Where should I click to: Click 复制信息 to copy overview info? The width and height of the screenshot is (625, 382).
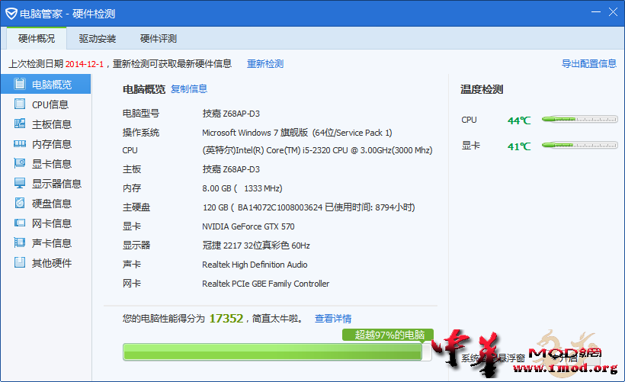pyautogui.click(x=188, y=89)
